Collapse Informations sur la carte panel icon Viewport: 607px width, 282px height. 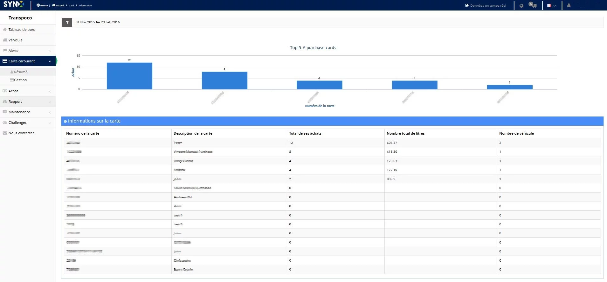click(x=65, y=121)
